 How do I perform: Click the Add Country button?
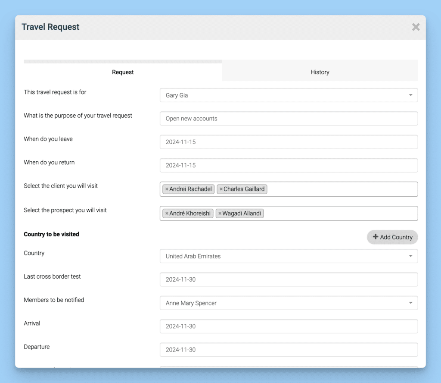(392, 237)
